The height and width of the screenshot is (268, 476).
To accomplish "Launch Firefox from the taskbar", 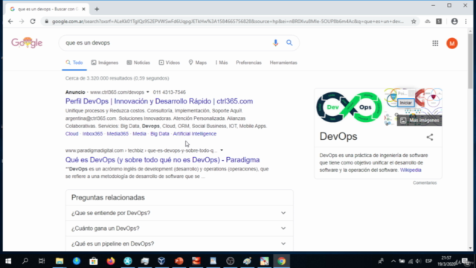I will click(111, 261).
